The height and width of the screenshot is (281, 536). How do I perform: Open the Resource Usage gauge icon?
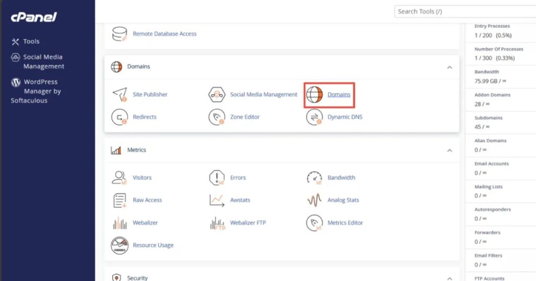(120, 245)
